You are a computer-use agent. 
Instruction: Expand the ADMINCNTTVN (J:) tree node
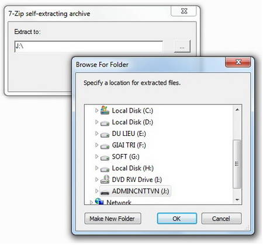pos(96,191)
